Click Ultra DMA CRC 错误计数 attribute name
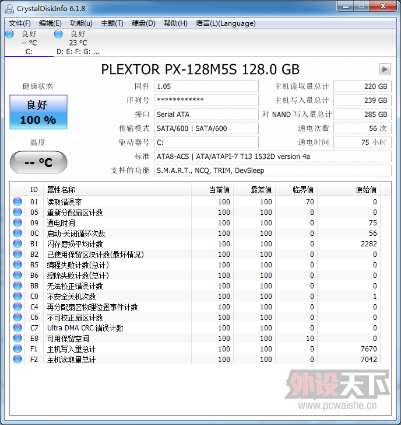The height and width of the screenshot is (425, 401). [x=85, y=328]
